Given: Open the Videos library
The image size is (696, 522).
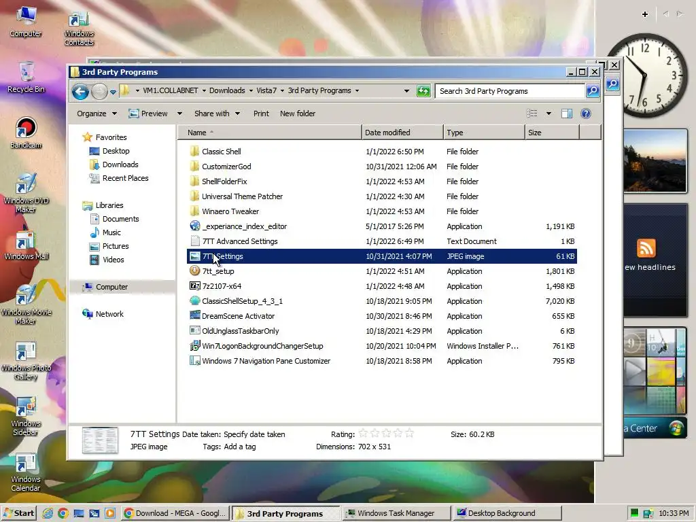Looking at the screenshot, I should pos(107,260).
